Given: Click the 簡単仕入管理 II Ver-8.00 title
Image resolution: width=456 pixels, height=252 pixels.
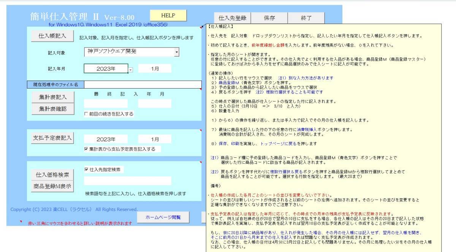Looking at the screenshot, I should (82, 17).
